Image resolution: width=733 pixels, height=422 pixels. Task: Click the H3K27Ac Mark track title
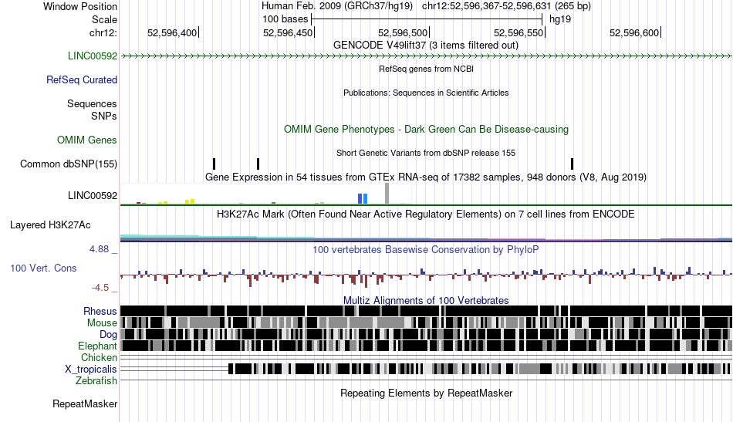click(426, 214)
